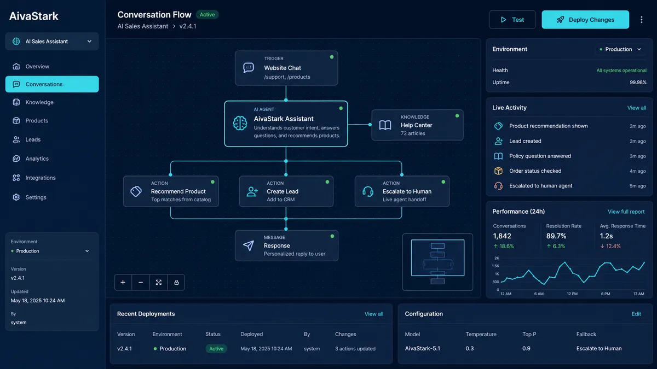The width and height of the screenshot is (657, 369).
Task: Click the zoom out minus icon
Action: (141, 282)
